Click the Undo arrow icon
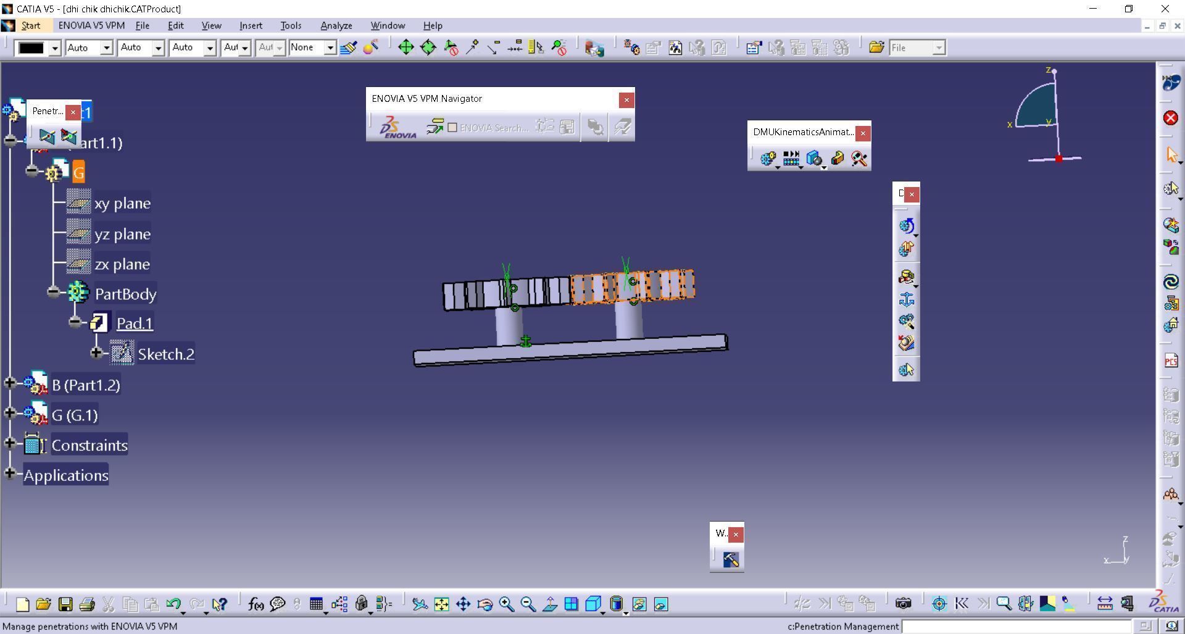This screenshot has height=634, width=1185. 173,604
